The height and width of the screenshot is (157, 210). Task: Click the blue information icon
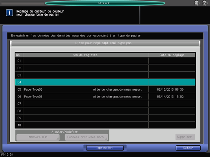click(9, 13)
